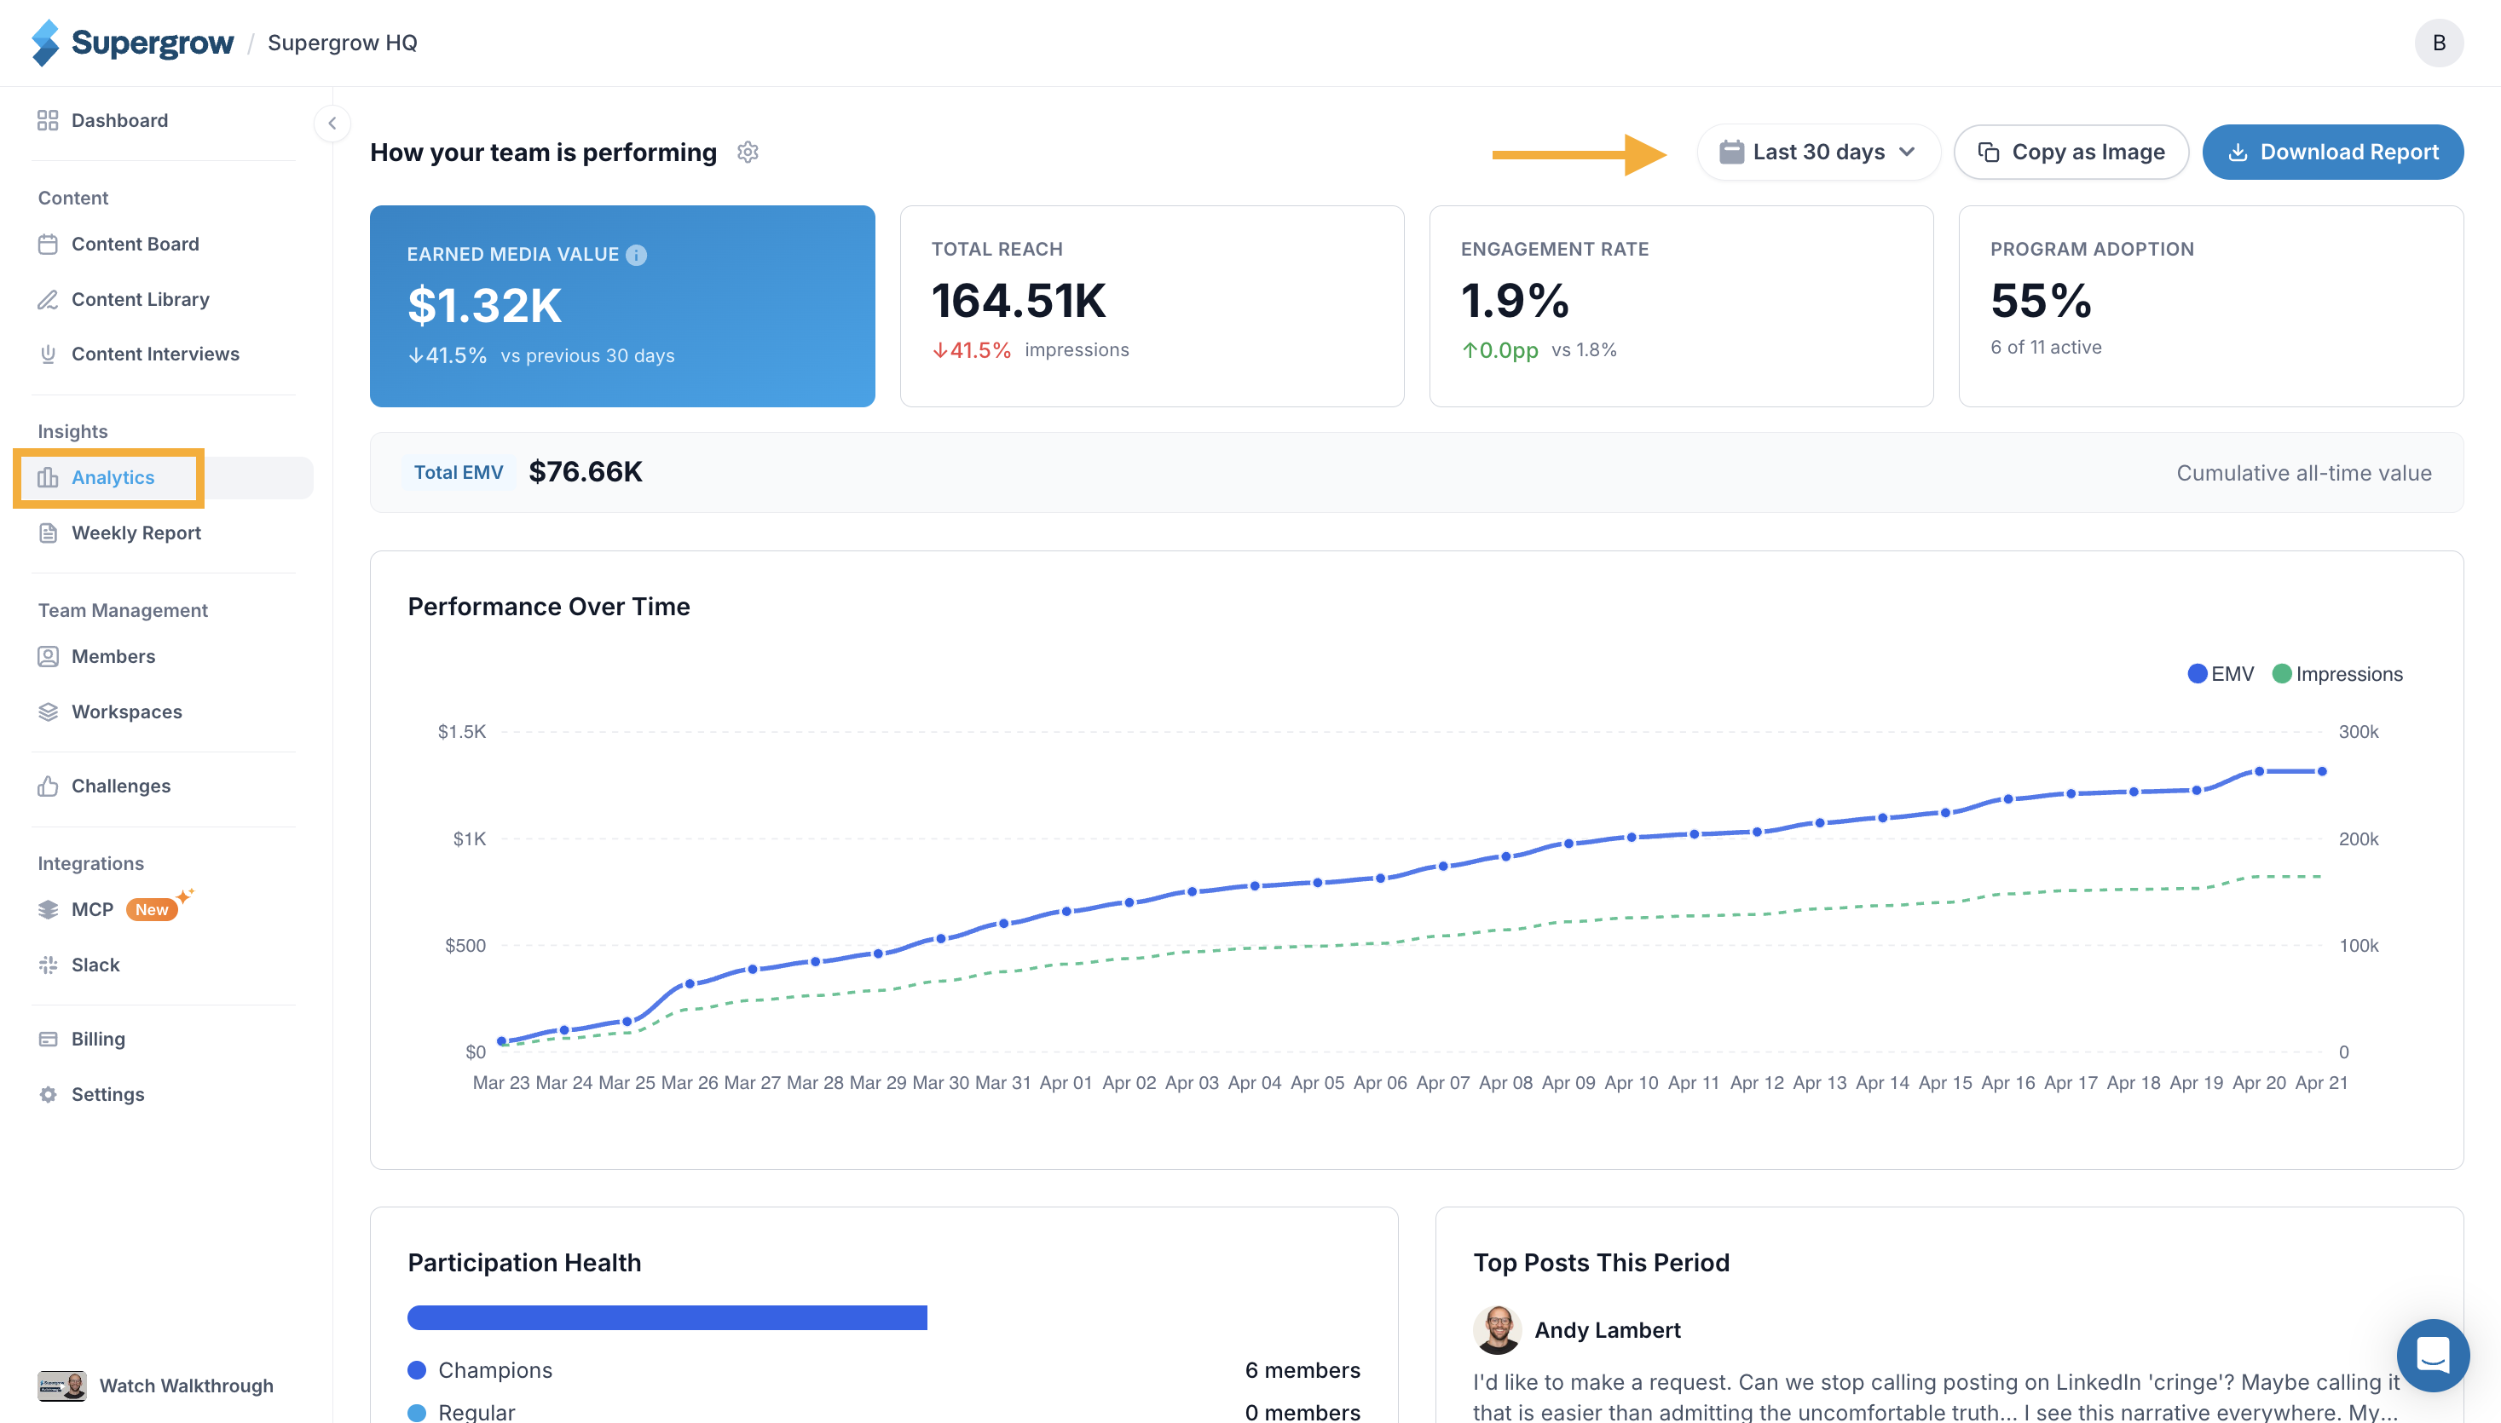The width and height of the screenshot is (2501, 1423).
Task: Click the Apr 21 EMV data point
Action: click(x=2321, y=771)
